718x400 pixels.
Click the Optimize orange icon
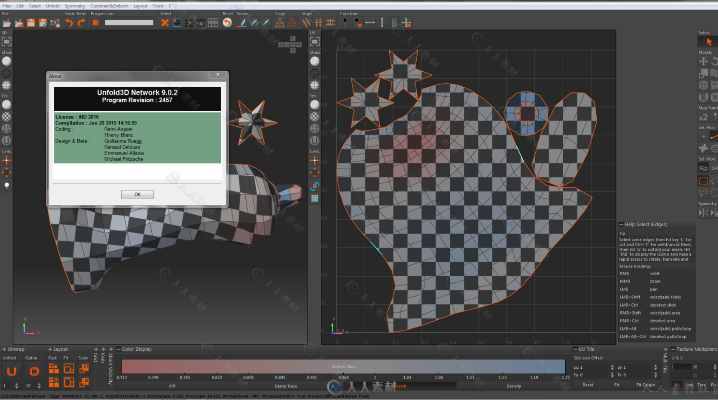tap(34, 371)
